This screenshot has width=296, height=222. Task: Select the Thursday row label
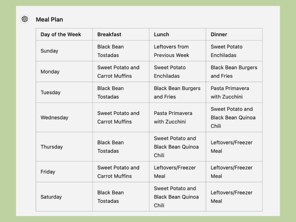pyautogui.click(x=52, y=147)
